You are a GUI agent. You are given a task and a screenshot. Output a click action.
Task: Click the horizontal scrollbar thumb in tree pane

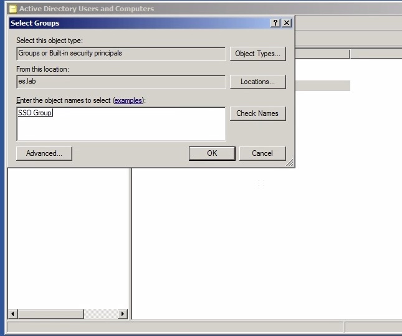tap(51, 314)
